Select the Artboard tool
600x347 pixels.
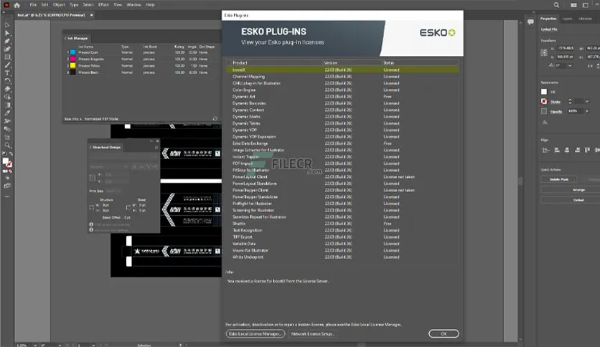7,137
